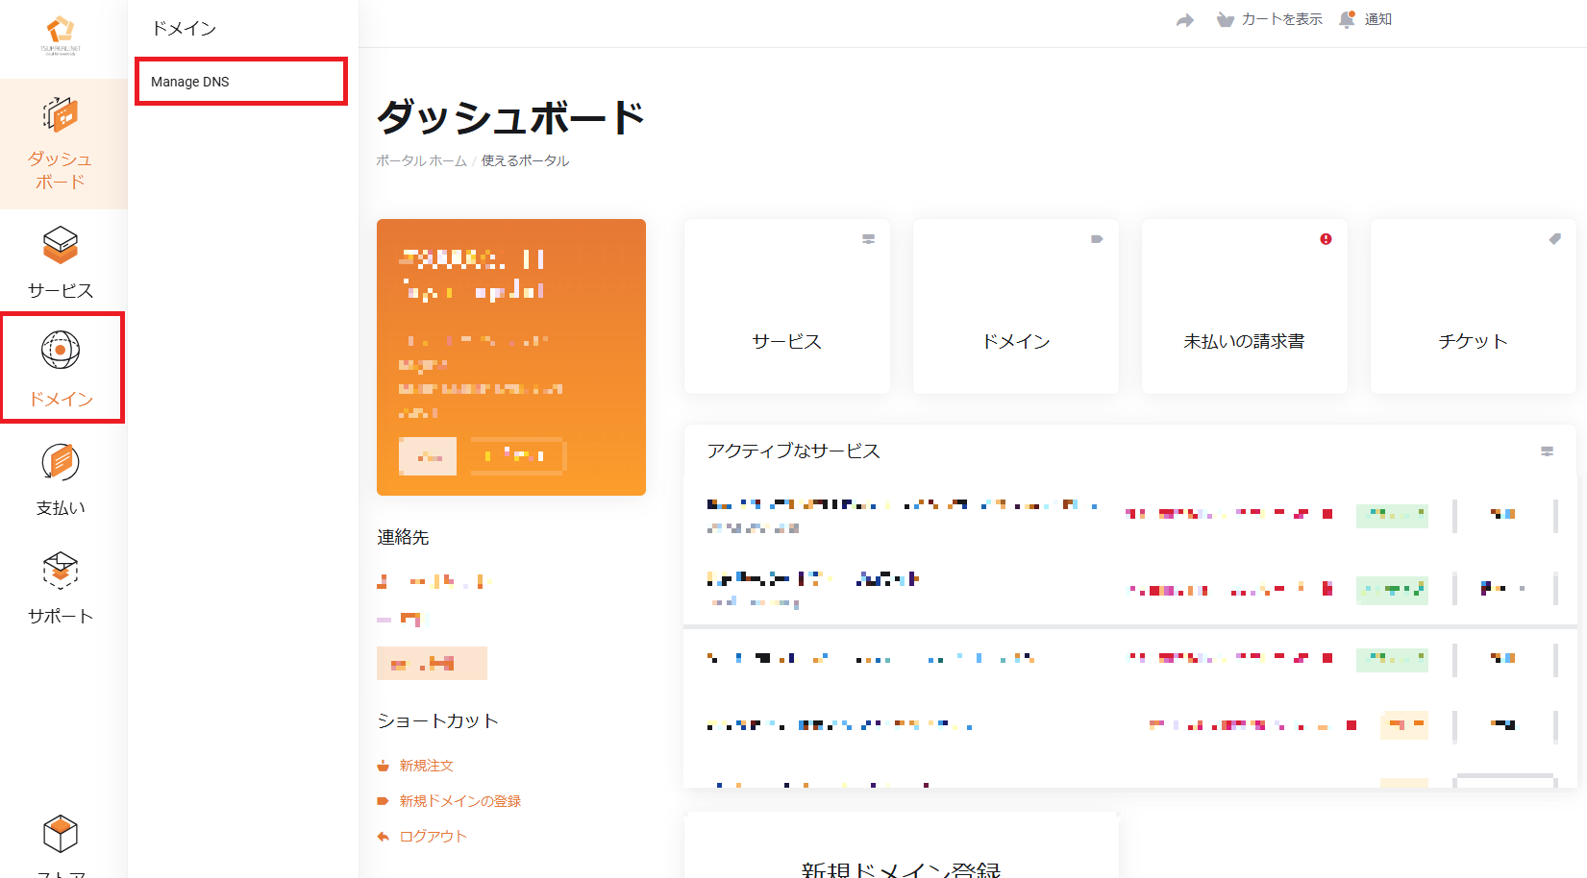Click the notification bell icon
The image size is (1587, 878).
click(x=1347, y=19)
